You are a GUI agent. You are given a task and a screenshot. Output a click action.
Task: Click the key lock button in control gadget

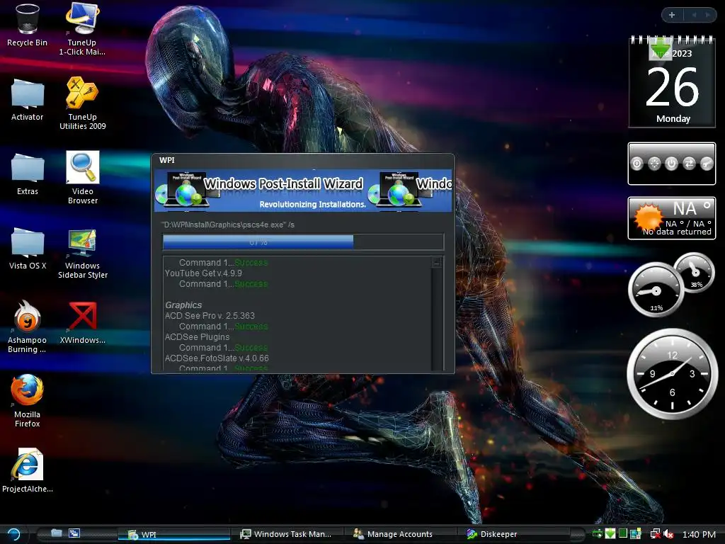coord(707,164)
